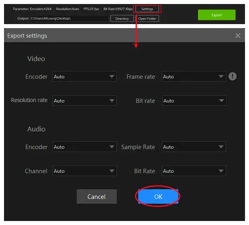Confirm settings with the OK button
This screenshot has height=225, width=249.
click(158, 196)
